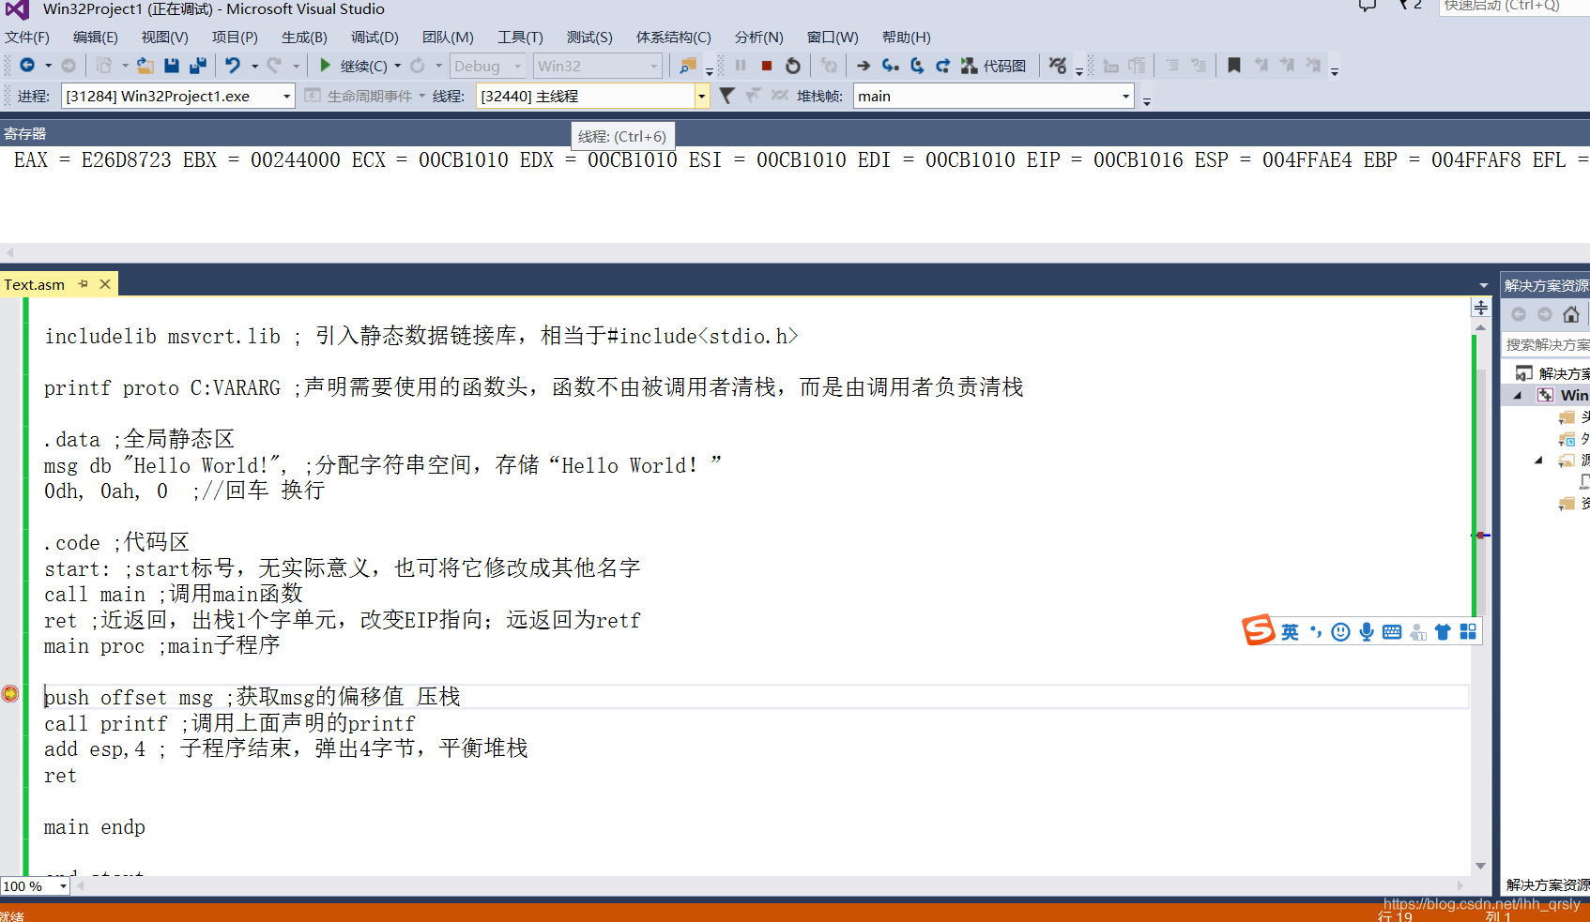The image size is (1590, 922).
Task: Open the Sogou toolbox grid icon
Action: tap(1468, 632)
